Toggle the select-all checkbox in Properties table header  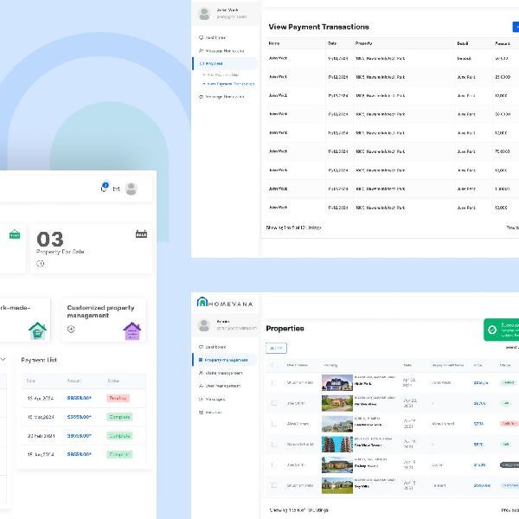tap(274, 365)
